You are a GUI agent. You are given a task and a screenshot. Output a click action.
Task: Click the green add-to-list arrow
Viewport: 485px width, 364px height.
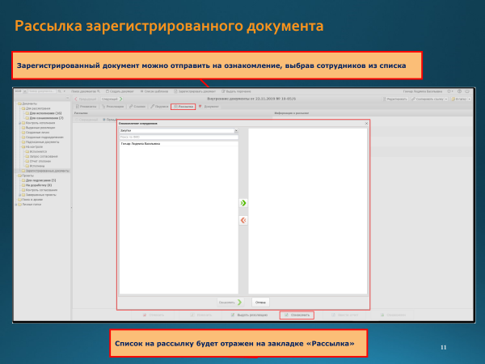pyautogui.click(x=243, y=203)
